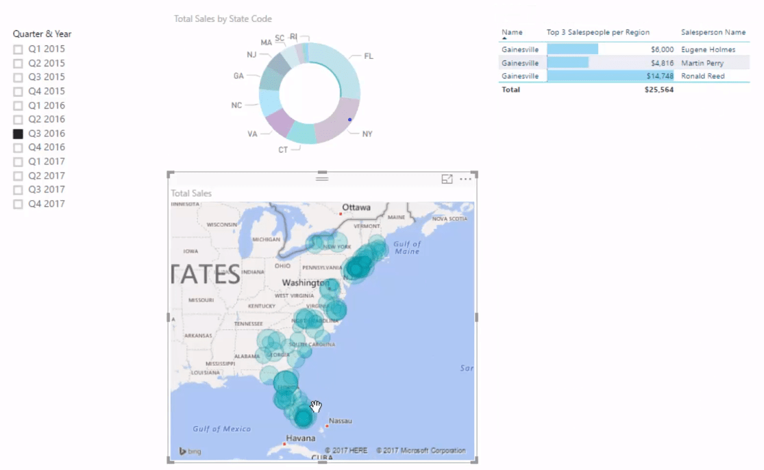Click the Total Sales map title
The image size is (764, 470).
(191, 193)
